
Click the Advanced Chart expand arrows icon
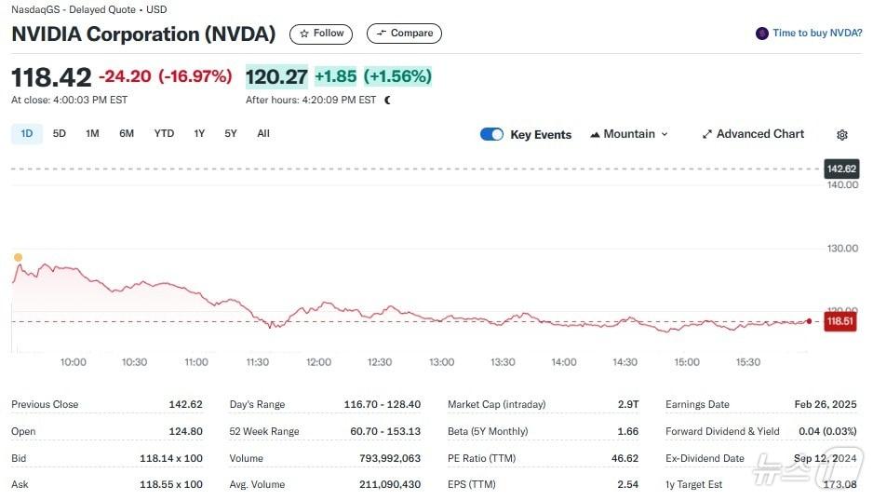[x=706, y=134]
